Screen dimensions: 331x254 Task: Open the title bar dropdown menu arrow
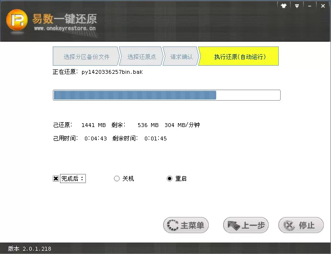tap(297, 6)
